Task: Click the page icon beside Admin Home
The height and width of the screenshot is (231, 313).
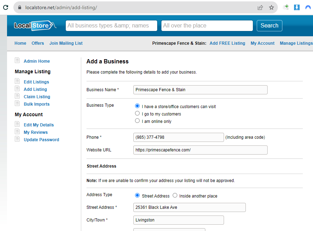Action: pos(17,60)
